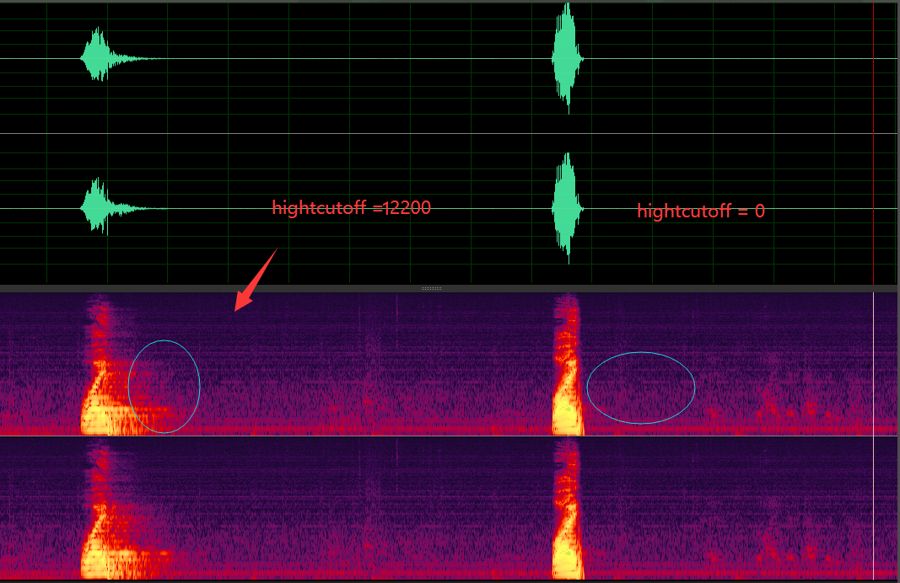Select the first waveform burst in bottom channel

point(112,207)
